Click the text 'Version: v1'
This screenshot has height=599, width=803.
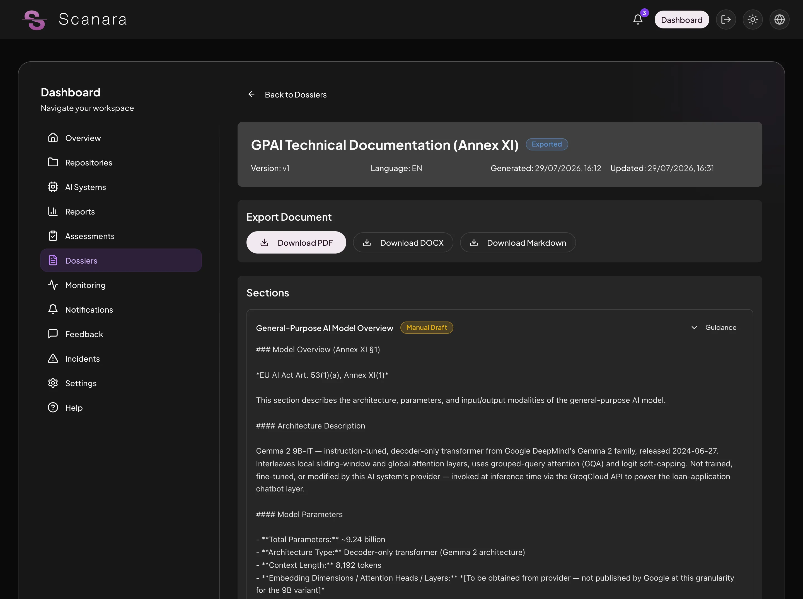(270, 168)
